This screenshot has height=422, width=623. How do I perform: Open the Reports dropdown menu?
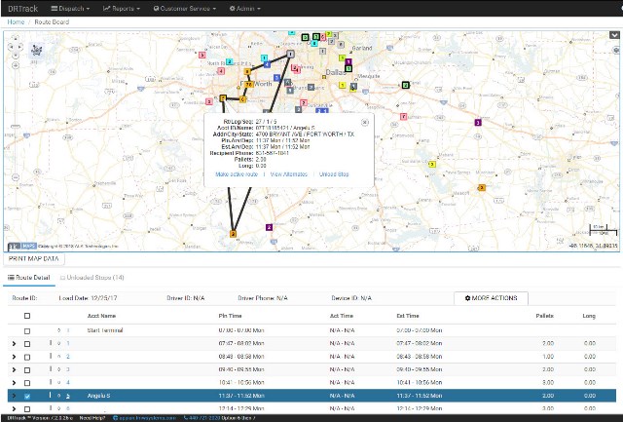(x=121, y=8)
